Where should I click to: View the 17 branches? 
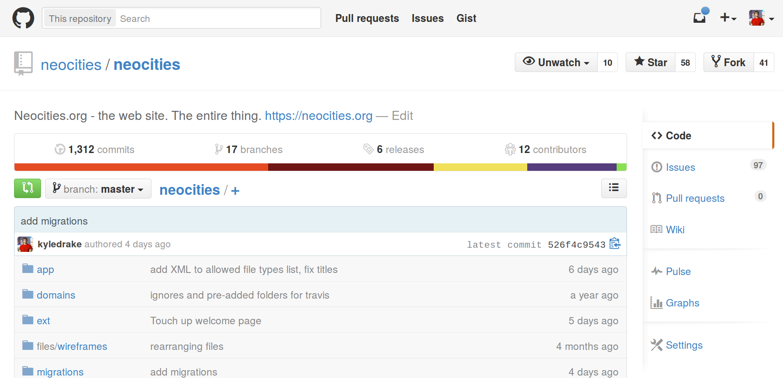point(248,149)
